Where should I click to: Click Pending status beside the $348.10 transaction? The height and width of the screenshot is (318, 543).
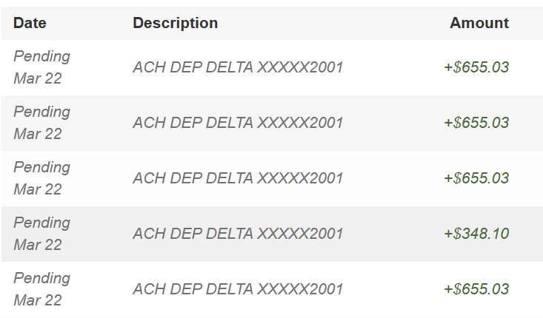[42, 223]
